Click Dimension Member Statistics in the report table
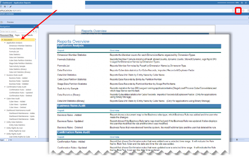The height and width of the screenshot is (159, 249). (x=72, y=55)
